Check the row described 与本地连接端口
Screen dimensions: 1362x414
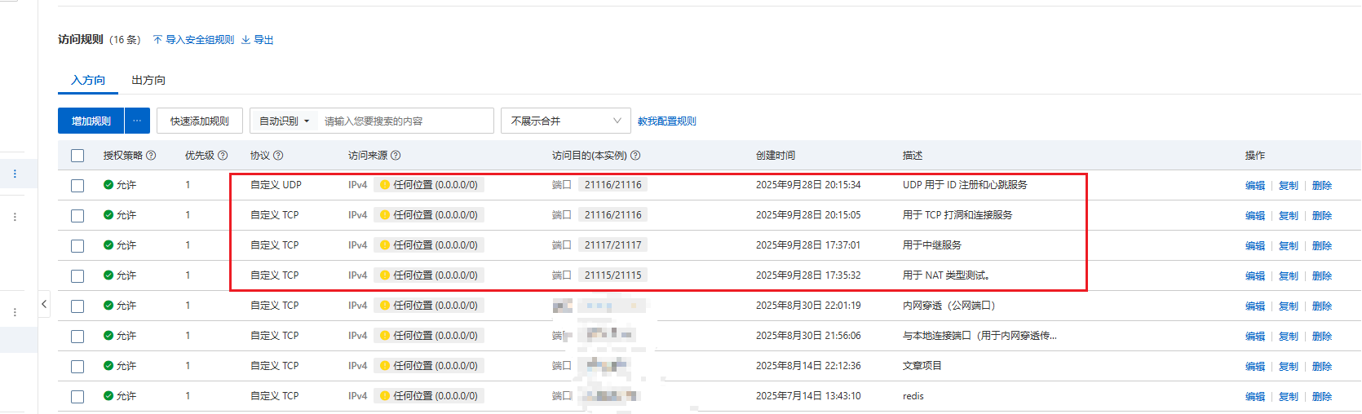coord(77,337)
